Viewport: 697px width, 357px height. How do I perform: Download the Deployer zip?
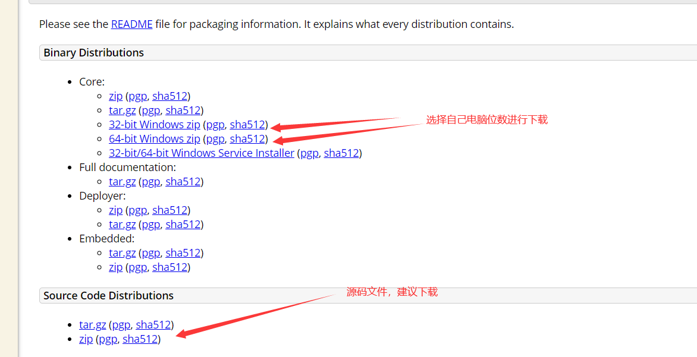click(x=115, y=210)
